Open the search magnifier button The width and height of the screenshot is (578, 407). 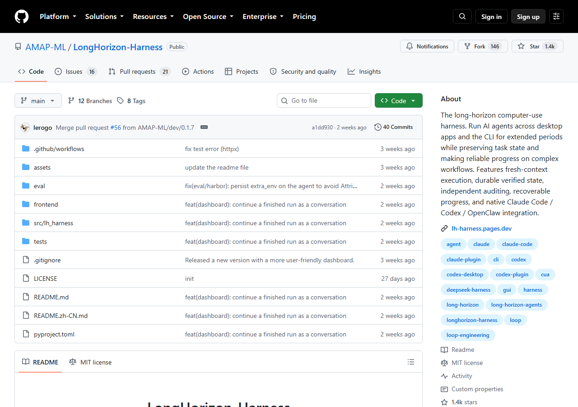(462, 16)
